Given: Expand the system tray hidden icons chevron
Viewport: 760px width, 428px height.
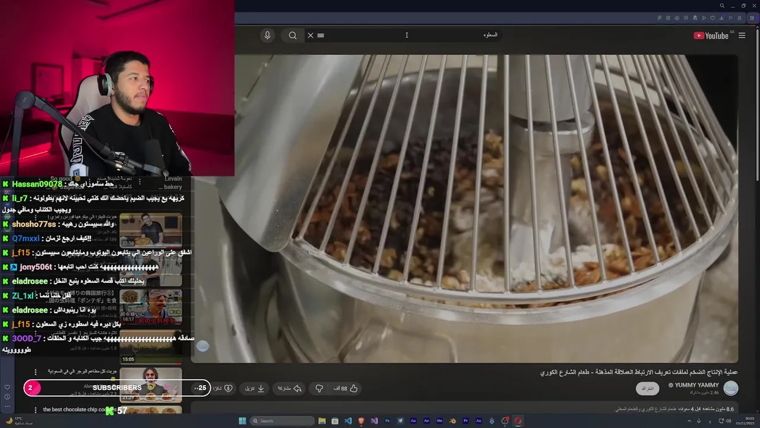Looking at the screenshot, I should click(x=689, y=421).
